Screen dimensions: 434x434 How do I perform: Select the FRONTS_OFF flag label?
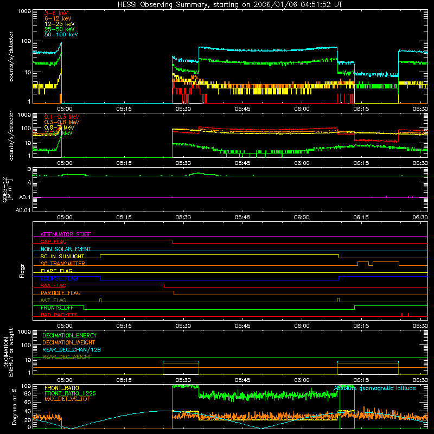(57, 308)
